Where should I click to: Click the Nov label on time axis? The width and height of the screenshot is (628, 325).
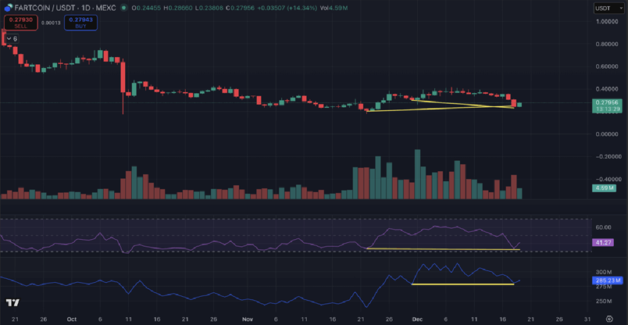pyautogui.click(x=247, y=319)
